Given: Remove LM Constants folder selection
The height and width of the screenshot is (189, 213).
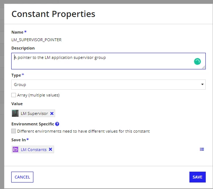Looking at the screenshot, I should (50, 149).
